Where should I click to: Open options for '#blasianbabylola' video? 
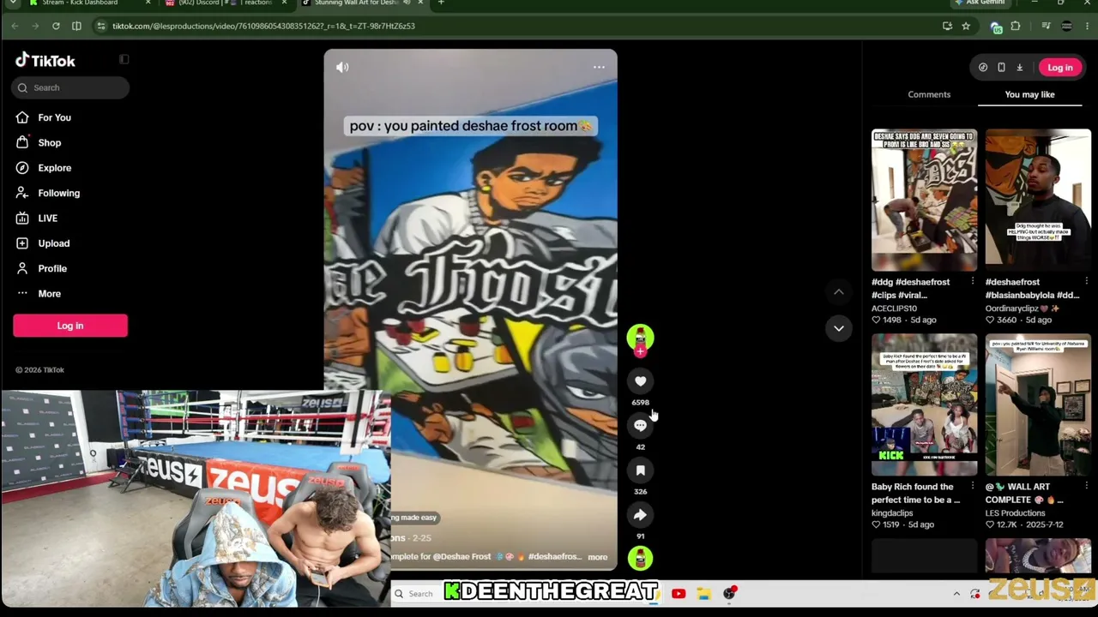(x=1086, y=282)
